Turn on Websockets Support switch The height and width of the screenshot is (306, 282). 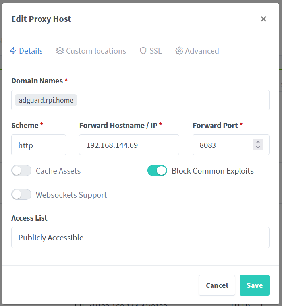pos(21,195)
